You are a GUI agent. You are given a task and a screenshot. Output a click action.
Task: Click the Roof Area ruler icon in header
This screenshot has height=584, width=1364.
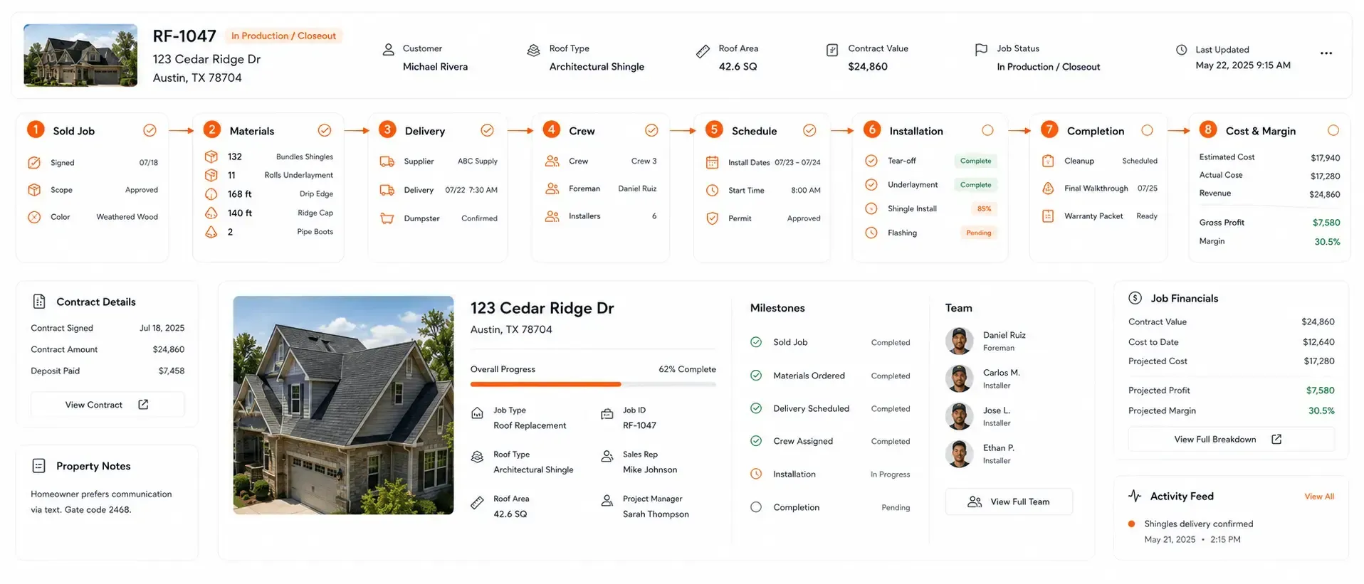click(x=703, y=51)
